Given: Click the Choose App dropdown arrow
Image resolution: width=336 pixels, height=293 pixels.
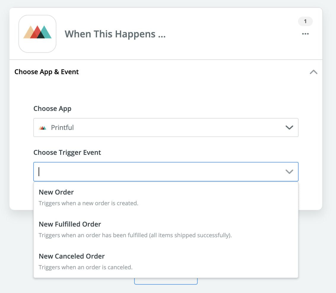Looking at the screenshot, I should pyautogui.click(x=289, y=128).
